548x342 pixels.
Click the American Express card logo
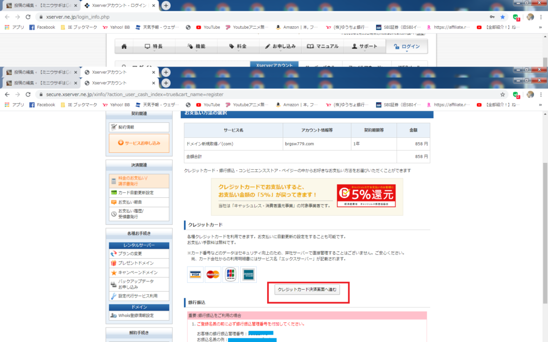[248, 275]
